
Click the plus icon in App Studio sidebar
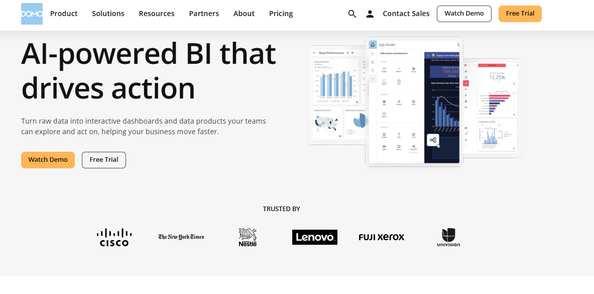pos(373,78)
